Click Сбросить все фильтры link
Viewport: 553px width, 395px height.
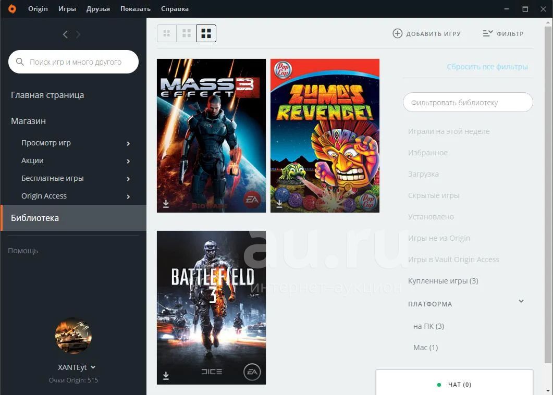(487, 67)
